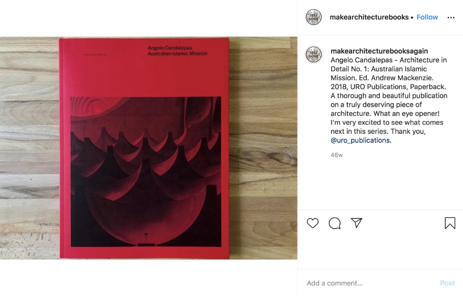Focus the Add a comment field
Image resolution: width=463 pixels, height=296 pixels.
pyautogui.click(x=369, y=283)
